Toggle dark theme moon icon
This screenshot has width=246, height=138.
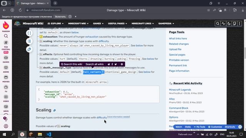coord(229,24)
